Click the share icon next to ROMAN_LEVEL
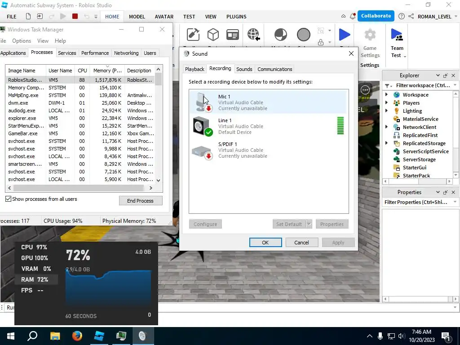Screen dimensions: 460x345 pyautogui.click(x=411, y=17)
